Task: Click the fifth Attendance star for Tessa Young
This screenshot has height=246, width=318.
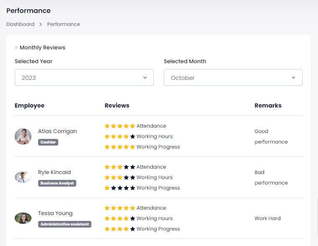Action: [x=133, y=208]
